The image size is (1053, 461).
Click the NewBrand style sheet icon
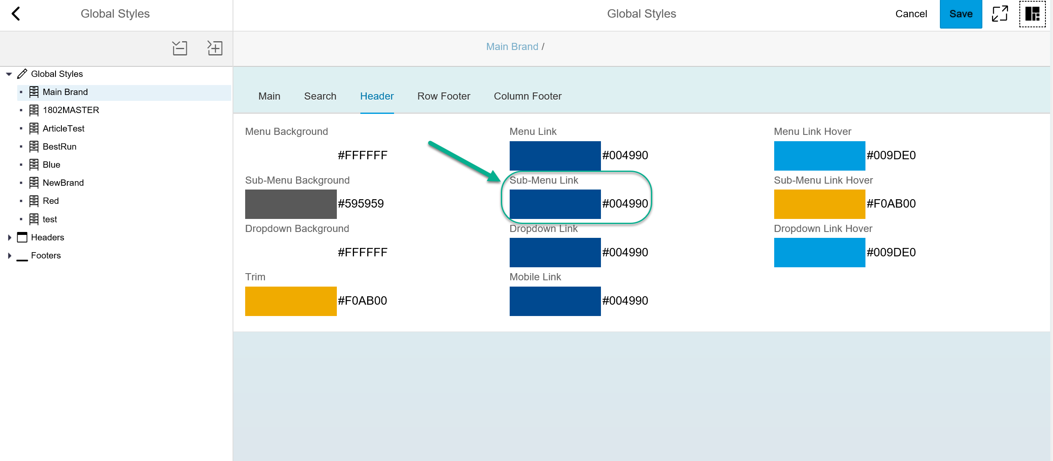point(34,183)
